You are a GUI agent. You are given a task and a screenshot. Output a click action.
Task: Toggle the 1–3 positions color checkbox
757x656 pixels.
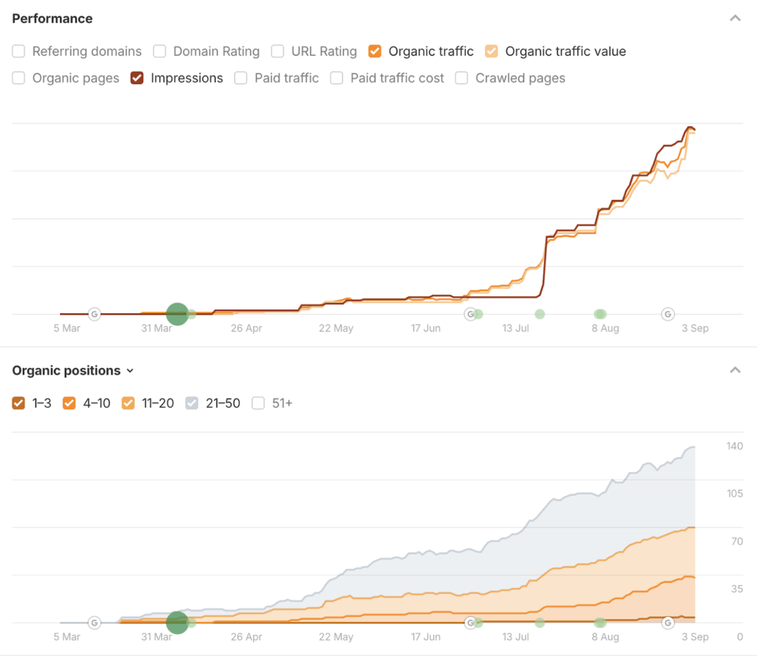pyautogui.click(x=19, y=403)
